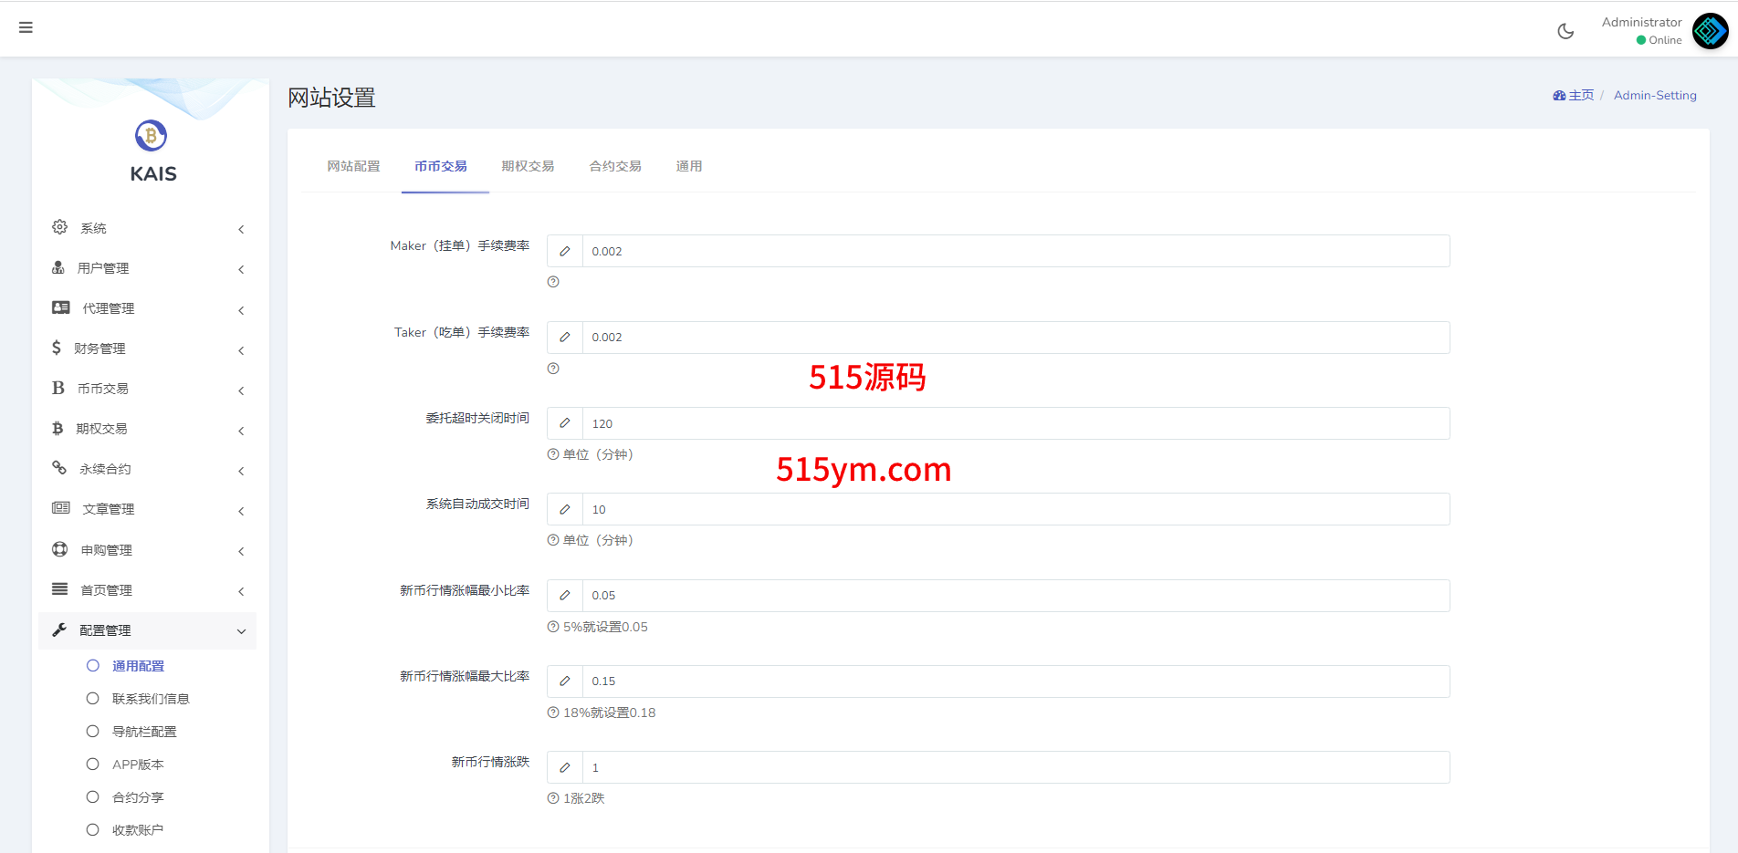The image size is (1738, 853).
Task: Expand the 用户管理 menu chevron
Action: (x=241, y=269)
